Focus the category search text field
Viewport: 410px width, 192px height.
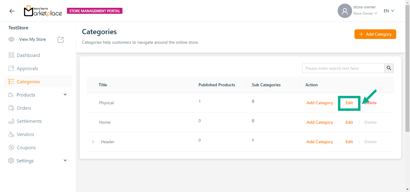pos(343,68)
